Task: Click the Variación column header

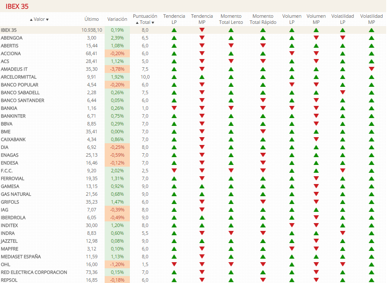Action: [x=117, y=19]
